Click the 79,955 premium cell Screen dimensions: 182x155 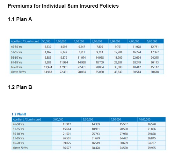point(152,148)
